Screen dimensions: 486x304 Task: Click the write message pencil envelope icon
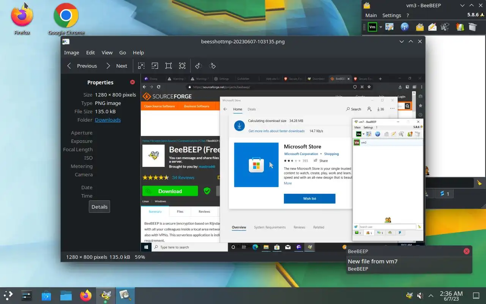coord(432,27)
